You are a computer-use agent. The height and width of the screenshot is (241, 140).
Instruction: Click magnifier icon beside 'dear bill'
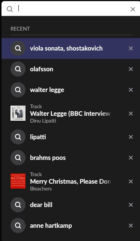(18, 205)
